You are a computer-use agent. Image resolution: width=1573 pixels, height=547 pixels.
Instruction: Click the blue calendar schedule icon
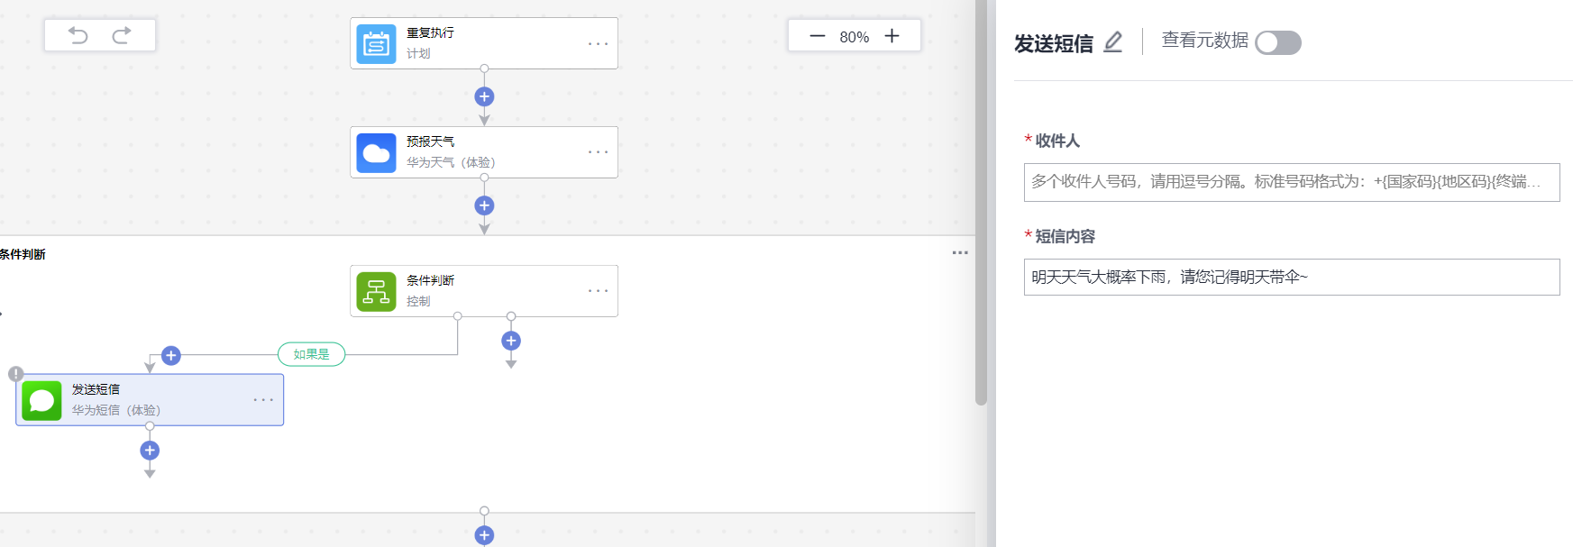(x=376, y=44)
